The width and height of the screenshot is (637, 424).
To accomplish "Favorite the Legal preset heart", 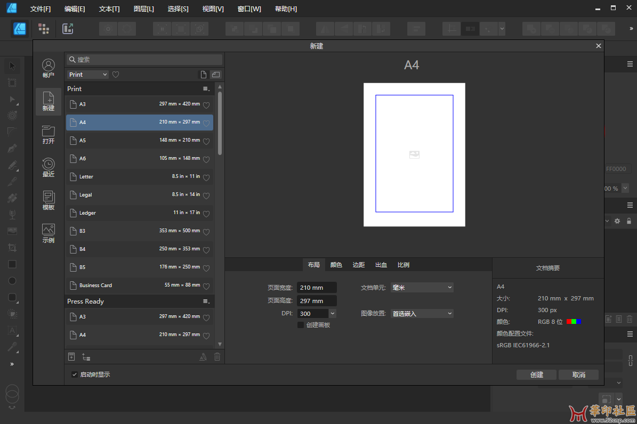I will (206, 196).
